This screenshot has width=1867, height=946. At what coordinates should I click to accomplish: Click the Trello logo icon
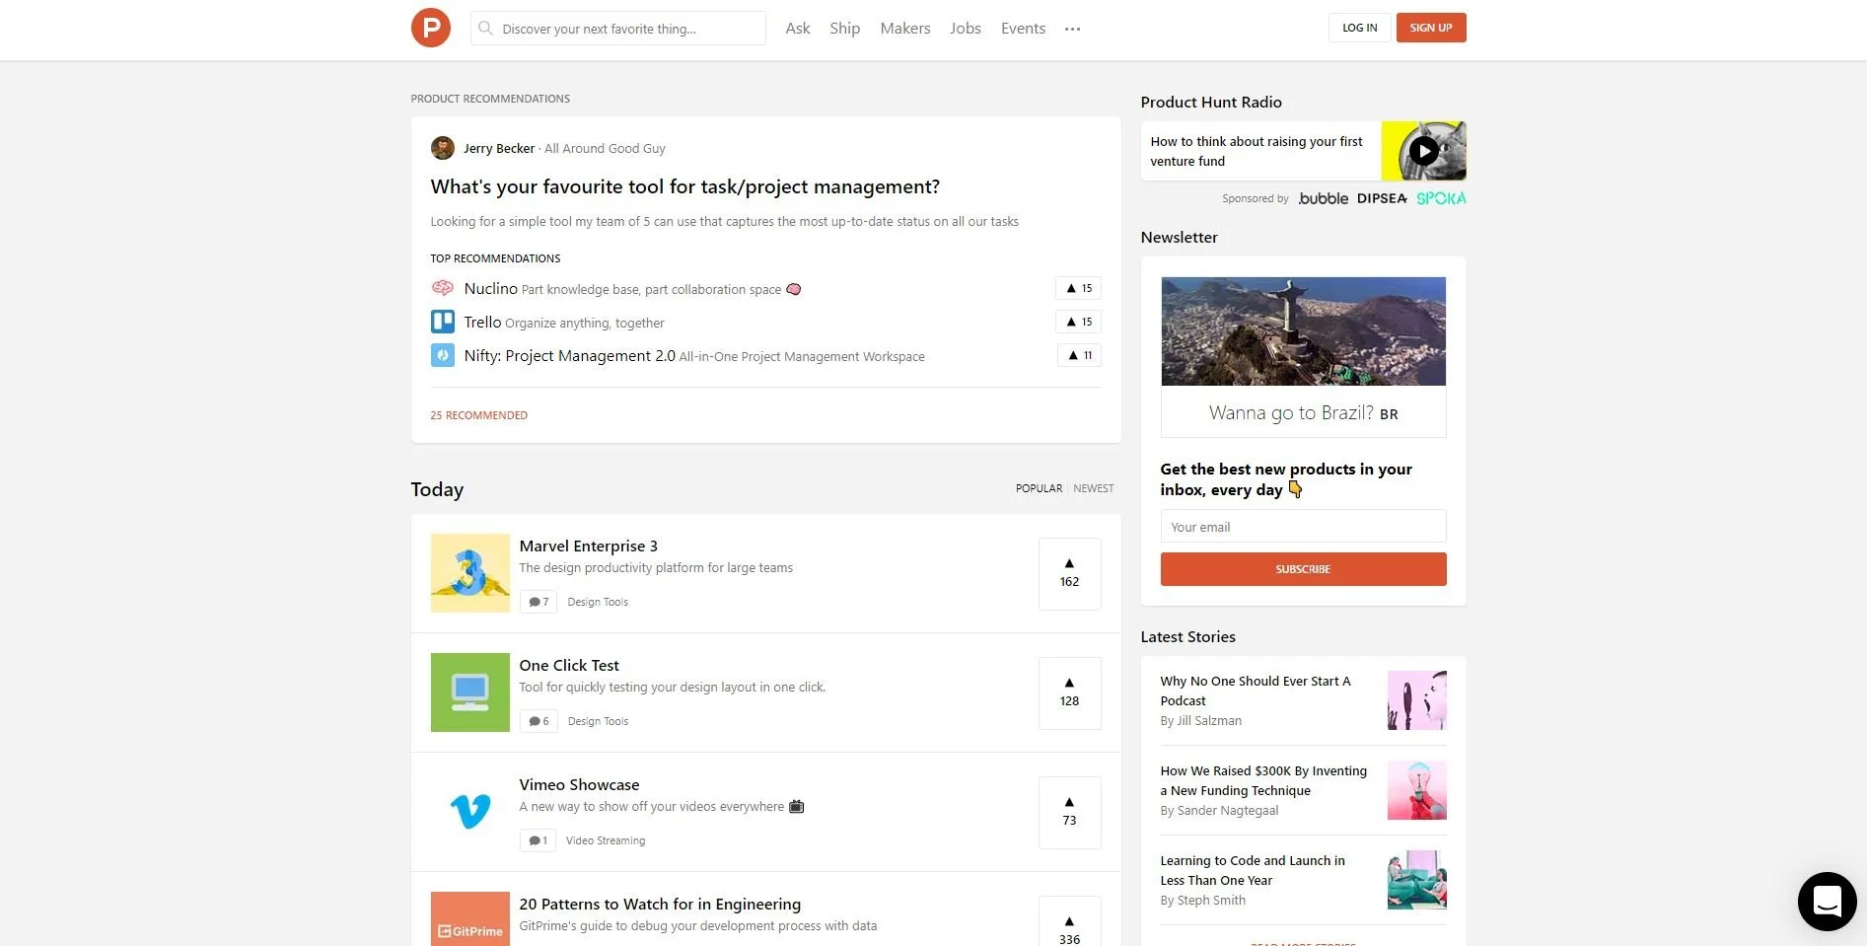coord(443,322)
